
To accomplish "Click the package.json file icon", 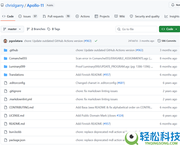I will pos(5,140).
